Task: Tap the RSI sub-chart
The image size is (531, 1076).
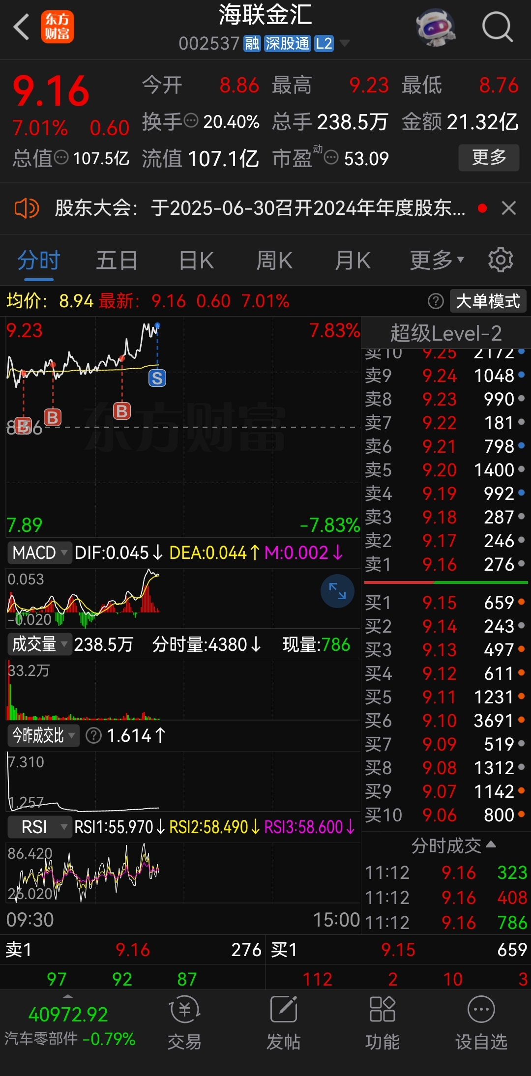Action: pos(183,872)
